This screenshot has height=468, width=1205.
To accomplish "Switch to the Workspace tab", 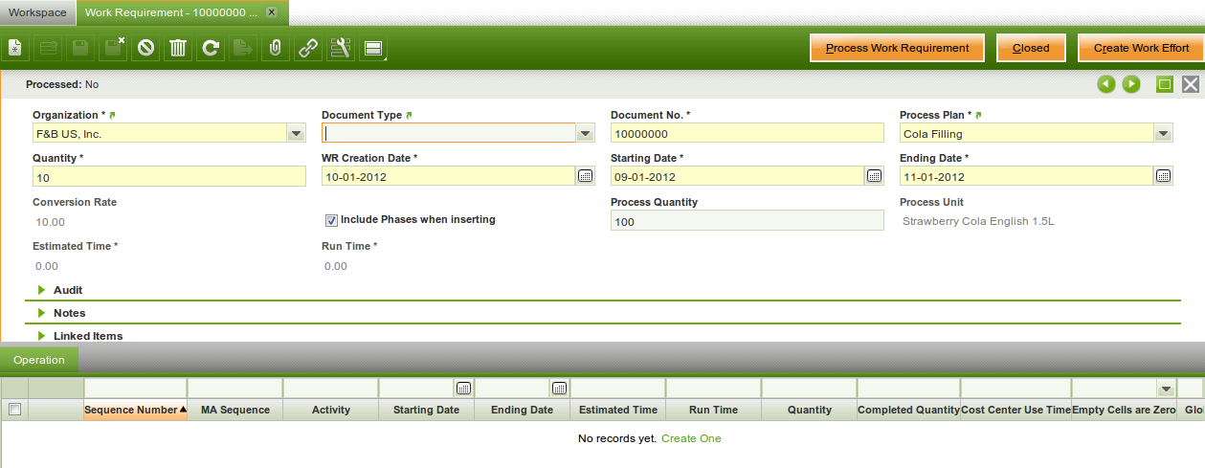I will [37, 13].
